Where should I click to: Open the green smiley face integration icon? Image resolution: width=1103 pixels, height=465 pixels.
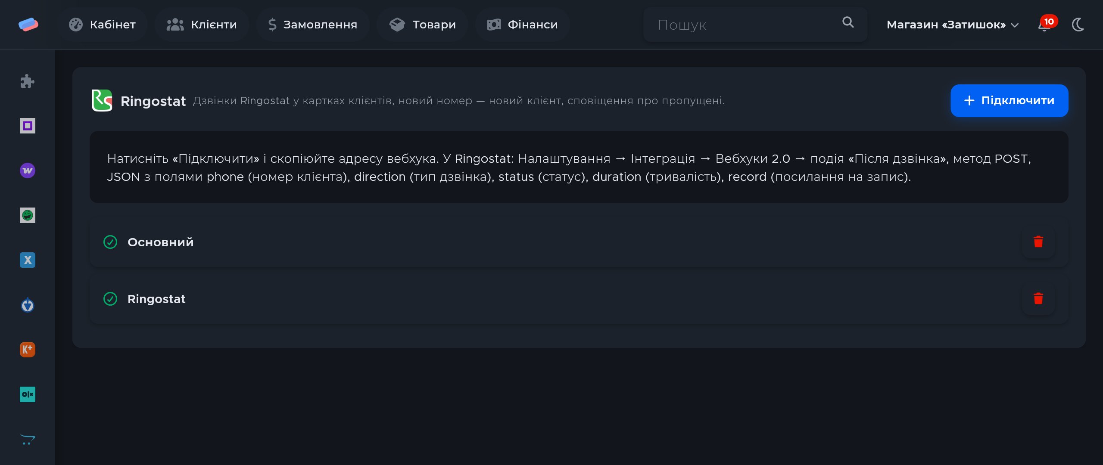(27, 215)
